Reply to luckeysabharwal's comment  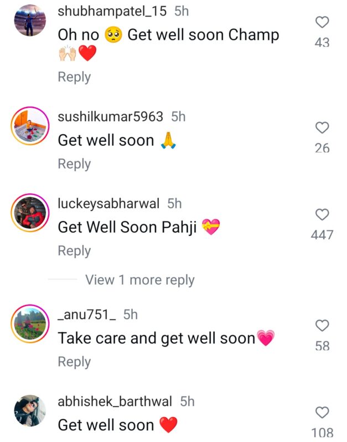pos(74,251)
